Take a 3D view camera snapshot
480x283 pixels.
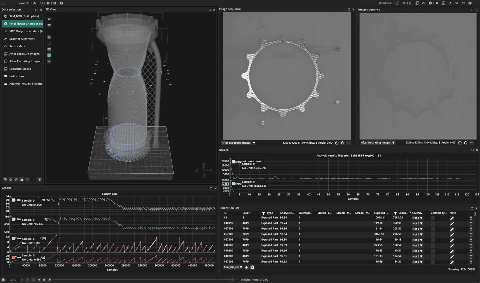49,49
